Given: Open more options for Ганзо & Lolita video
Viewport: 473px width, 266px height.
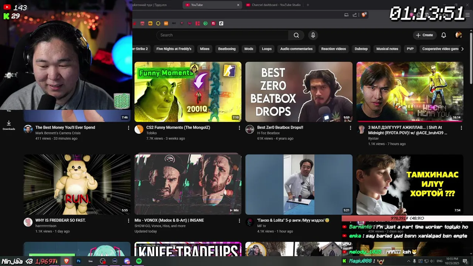Looking at the screenshot, I should pos(350,221).
